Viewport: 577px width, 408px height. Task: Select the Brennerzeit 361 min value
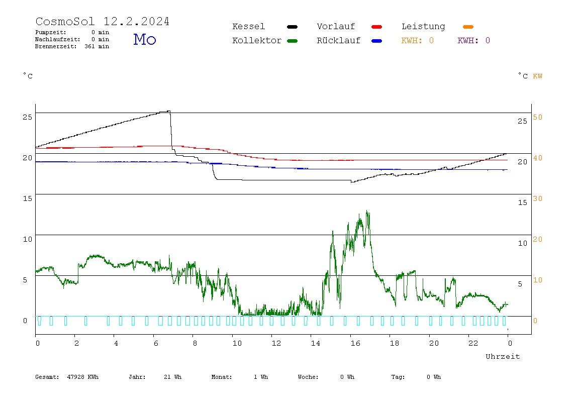pos(97,46)
